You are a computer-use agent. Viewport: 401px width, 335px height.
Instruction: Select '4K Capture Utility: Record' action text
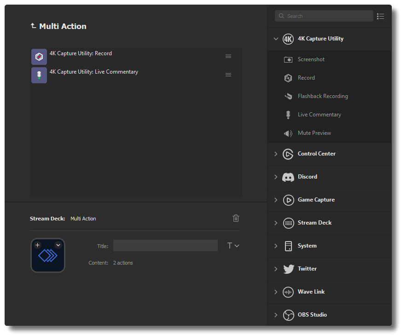81,53
